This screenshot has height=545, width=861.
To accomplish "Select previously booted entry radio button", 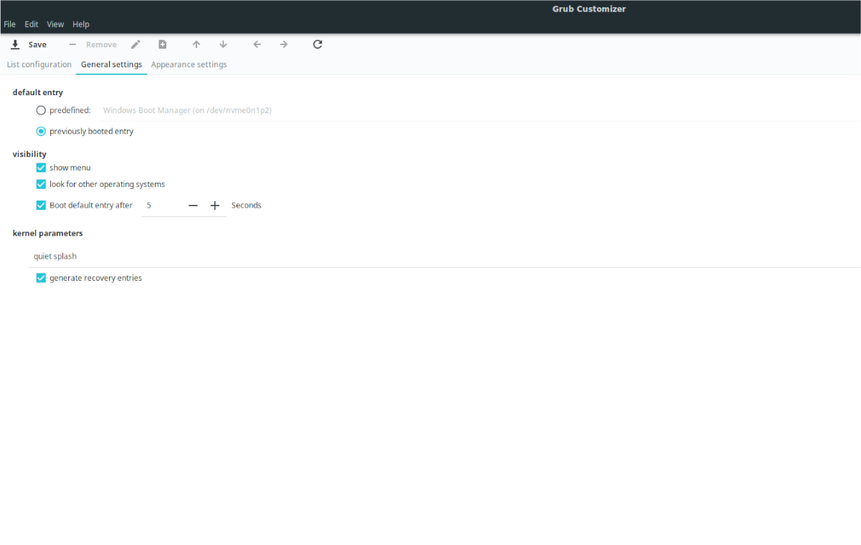I will [x=41, y=131].
